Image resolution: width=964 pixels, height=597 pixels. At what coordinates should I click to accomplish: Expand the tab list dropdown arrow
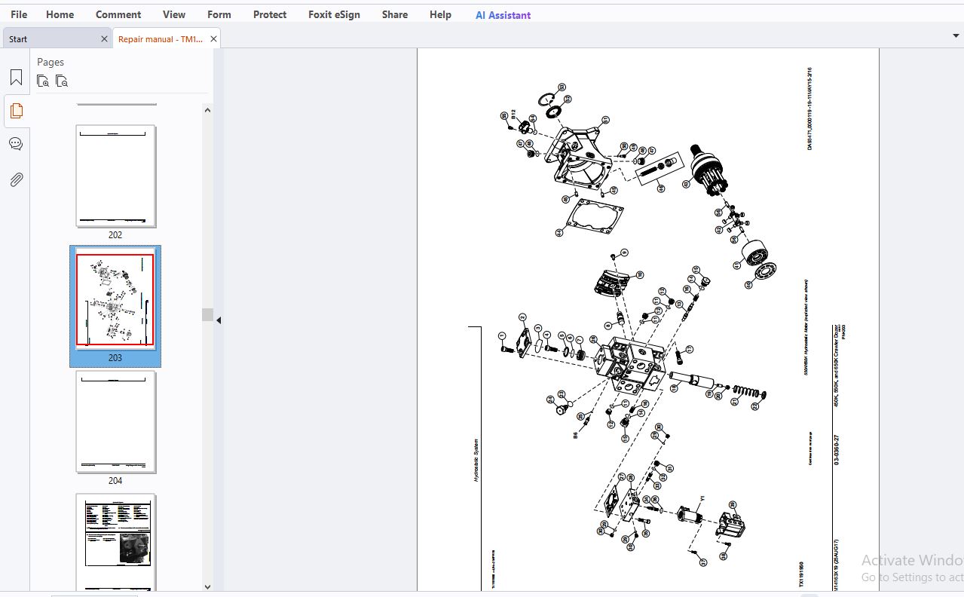(x=956, y=35)
